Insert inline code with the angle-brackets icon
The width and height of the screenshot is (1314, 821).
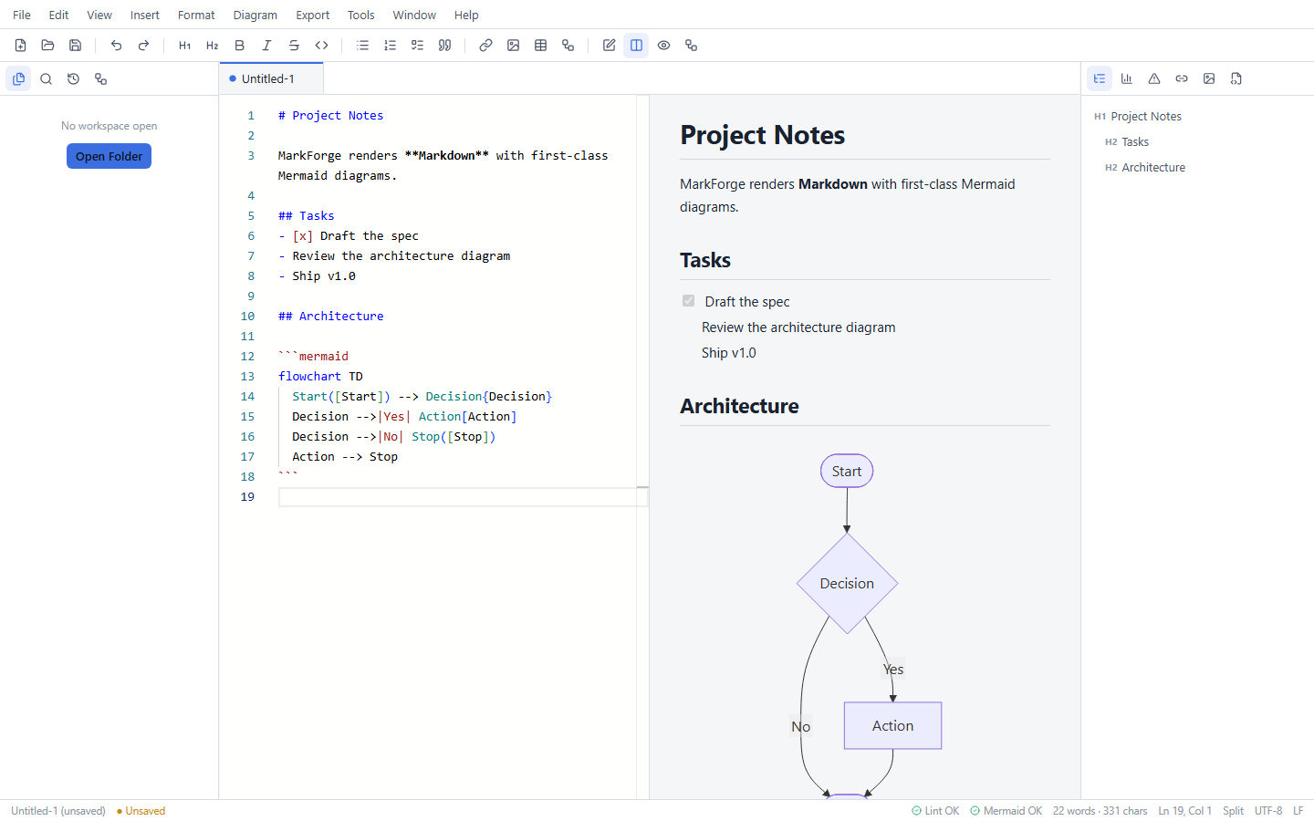[x=322, y=46]
